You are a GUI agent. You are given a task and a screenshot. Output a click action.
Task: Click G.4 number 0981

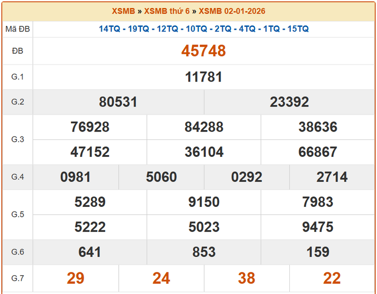coord(75,177)
